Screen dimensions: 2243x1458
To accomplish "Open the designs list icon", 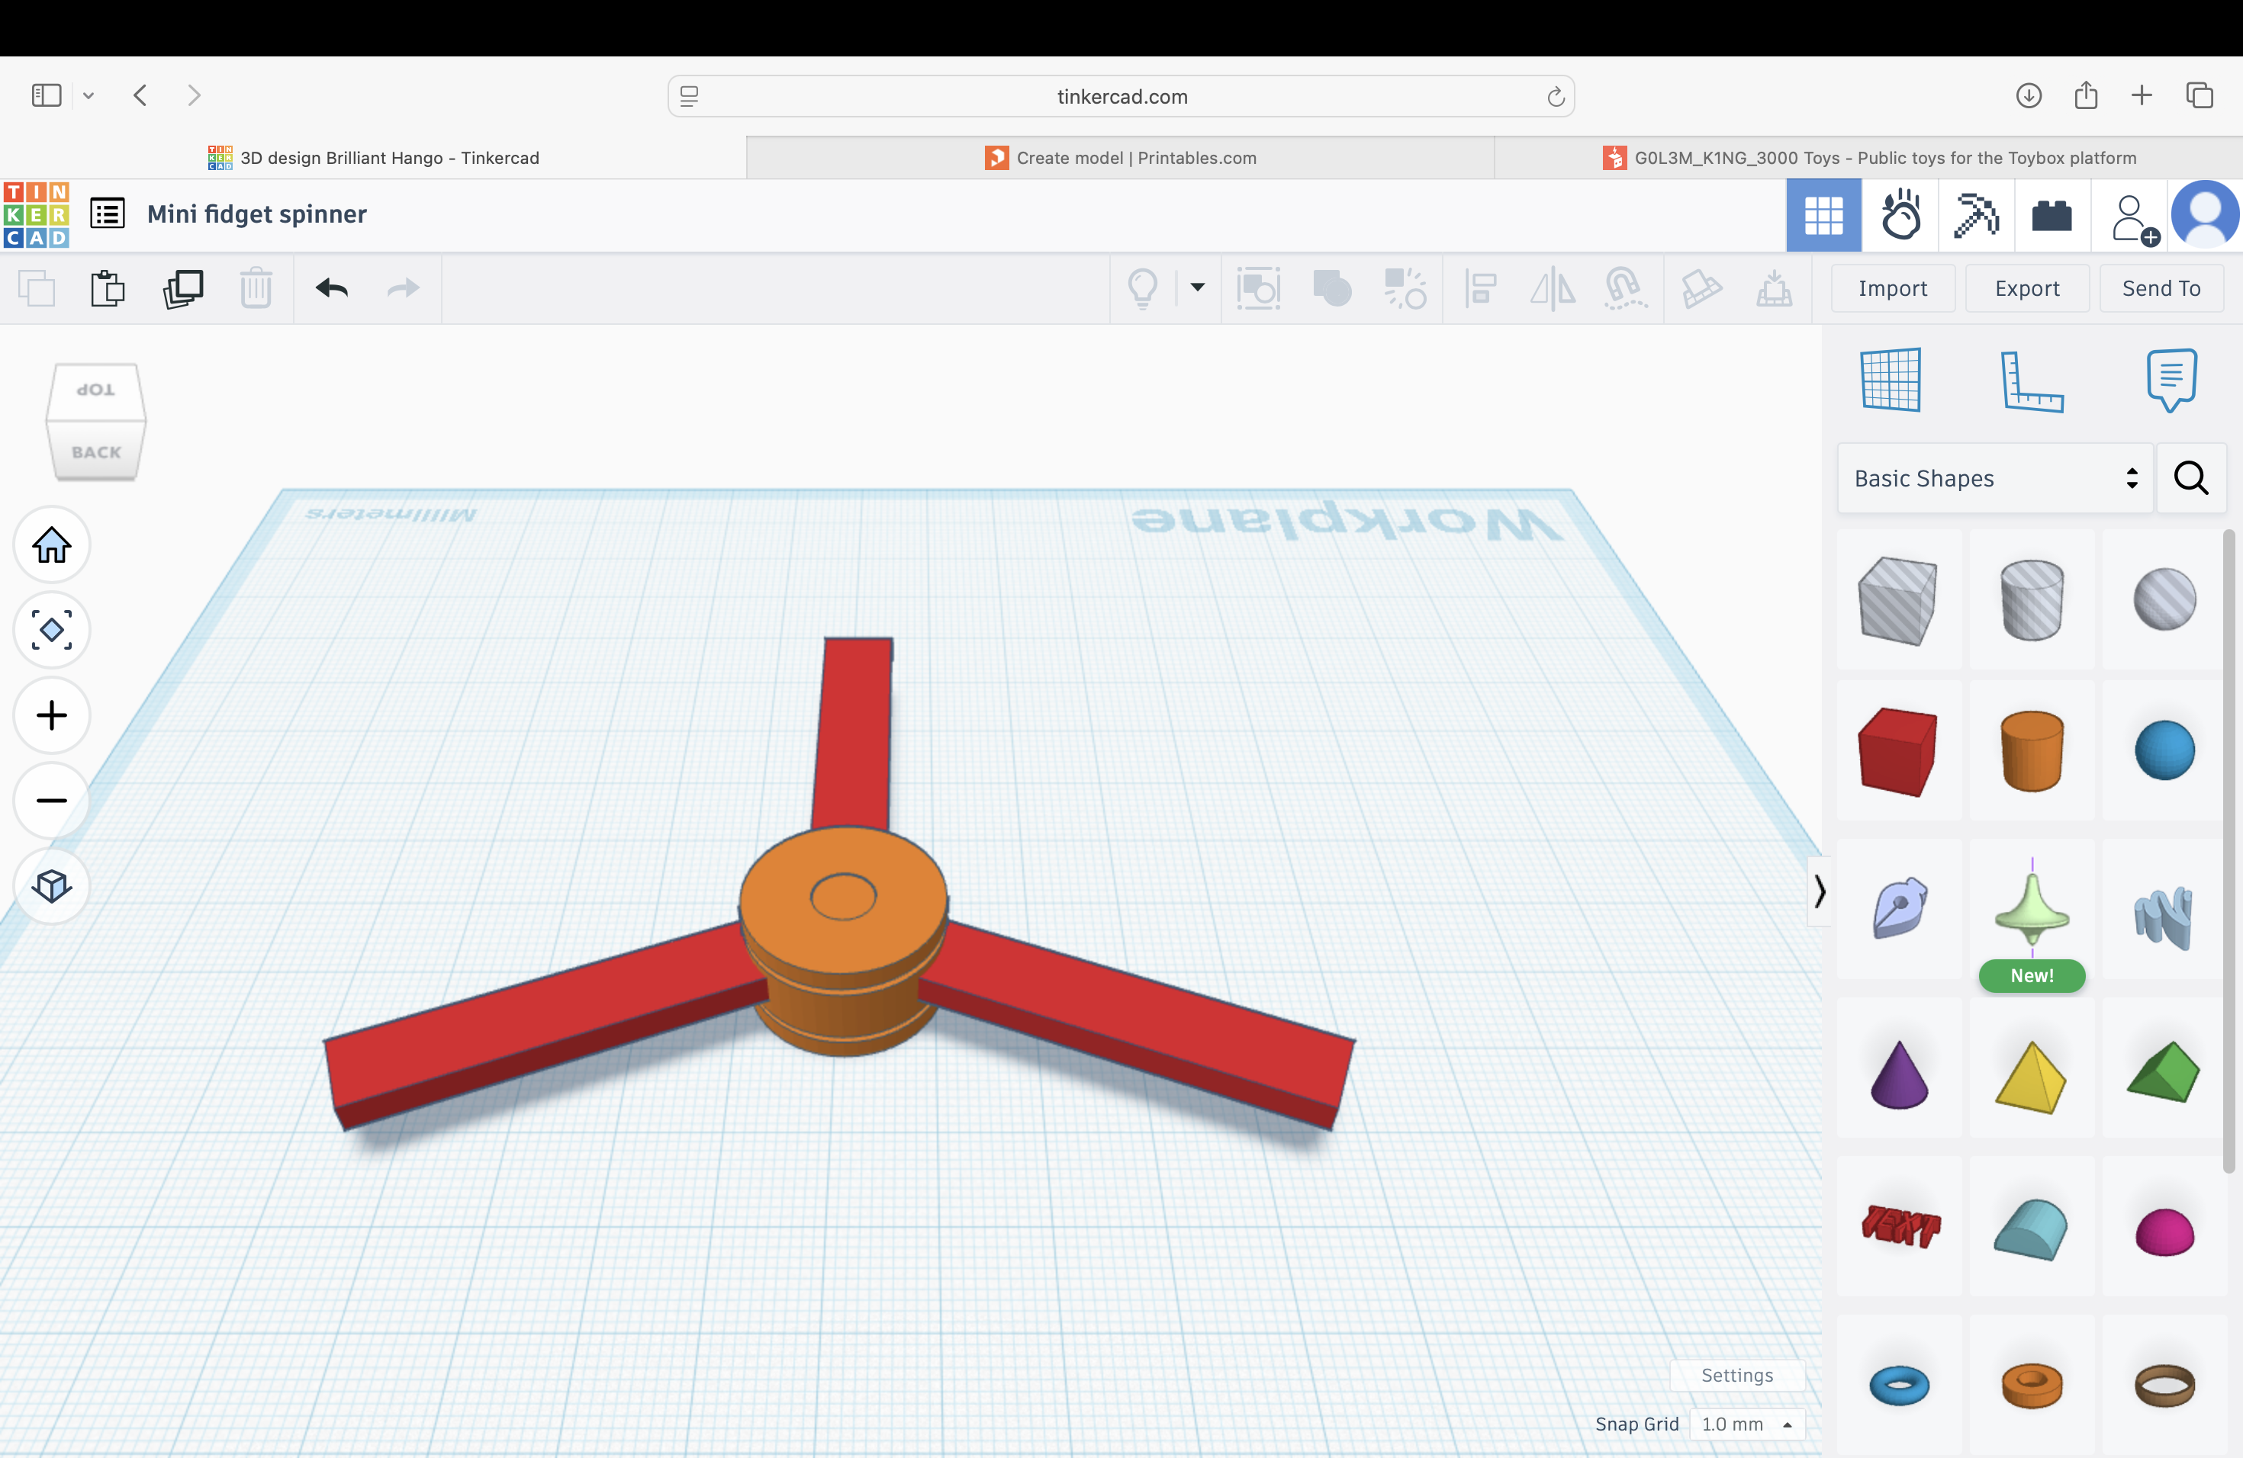I will click(108, 214).
